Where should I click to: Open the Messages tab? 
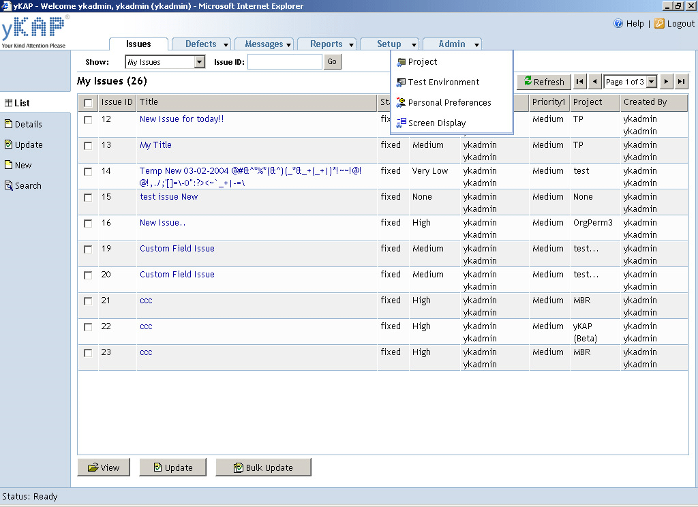pos(264,44)
